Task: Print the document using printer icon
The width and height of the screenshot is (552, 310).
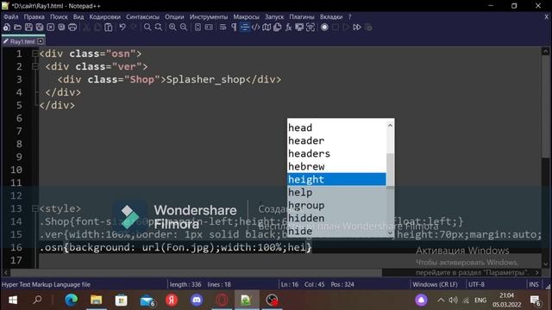Action: point(72,27)
